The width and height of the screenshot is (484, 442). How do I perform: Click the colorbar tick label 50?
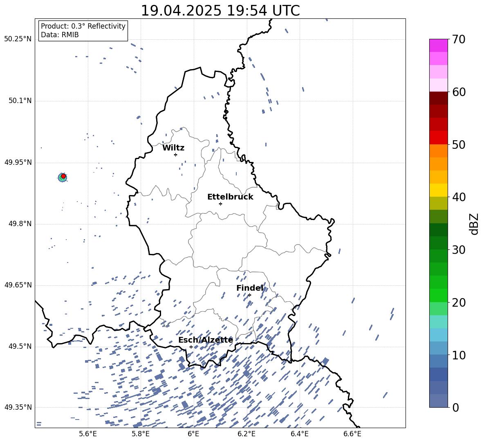[x=459, y=144]
